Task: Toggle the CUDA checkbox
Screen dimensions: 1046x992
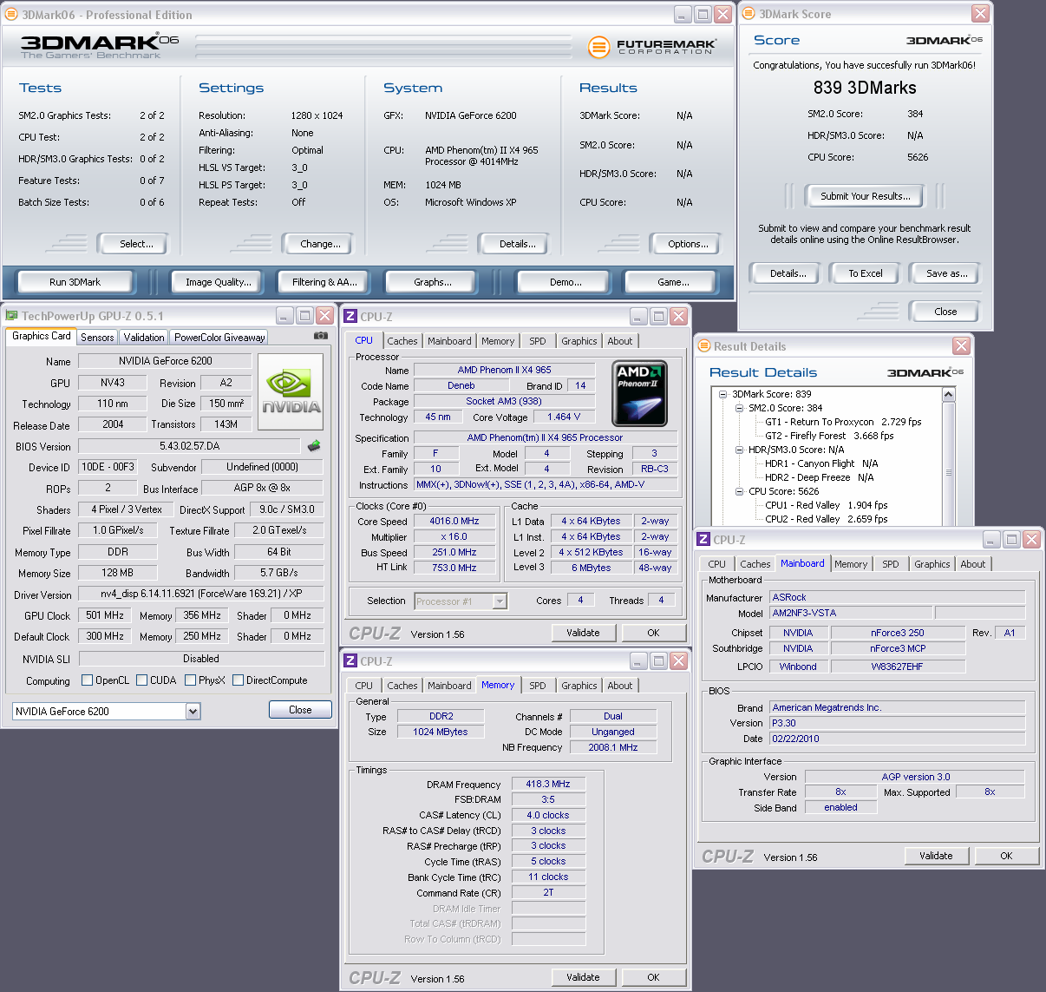Action: point(141,680)
